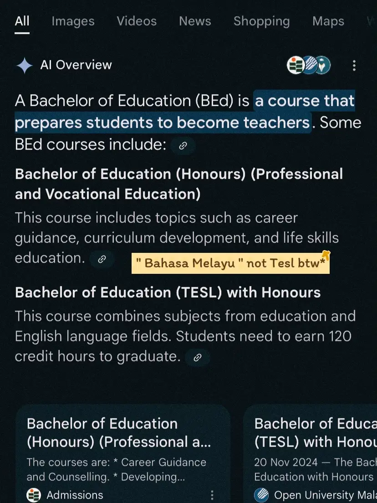
Task: Click the link icon after 'BEd courses include:'
Action: click(183, 146)
